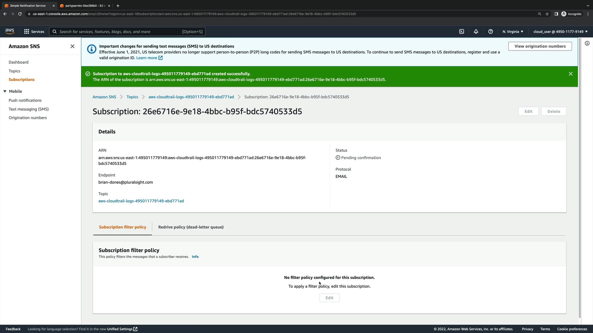Click View origination numbers button
The height and width of the screenshot is (333, 593).
click(540, 46)
